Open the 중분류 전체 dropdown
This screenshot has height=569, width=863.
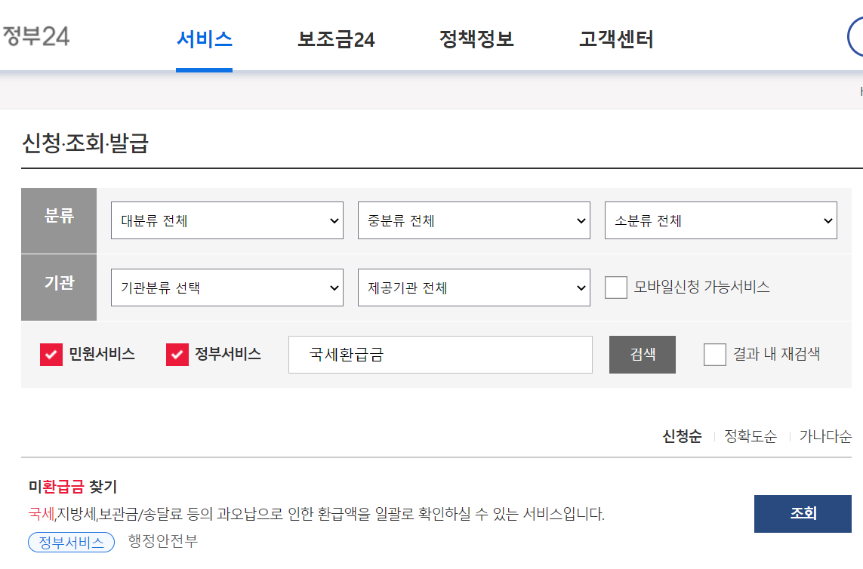[473, 220]
